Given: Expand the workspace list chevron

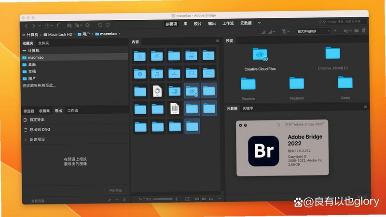Looking at the screenshot, I should pyautogui.click(x=259, y=23).
